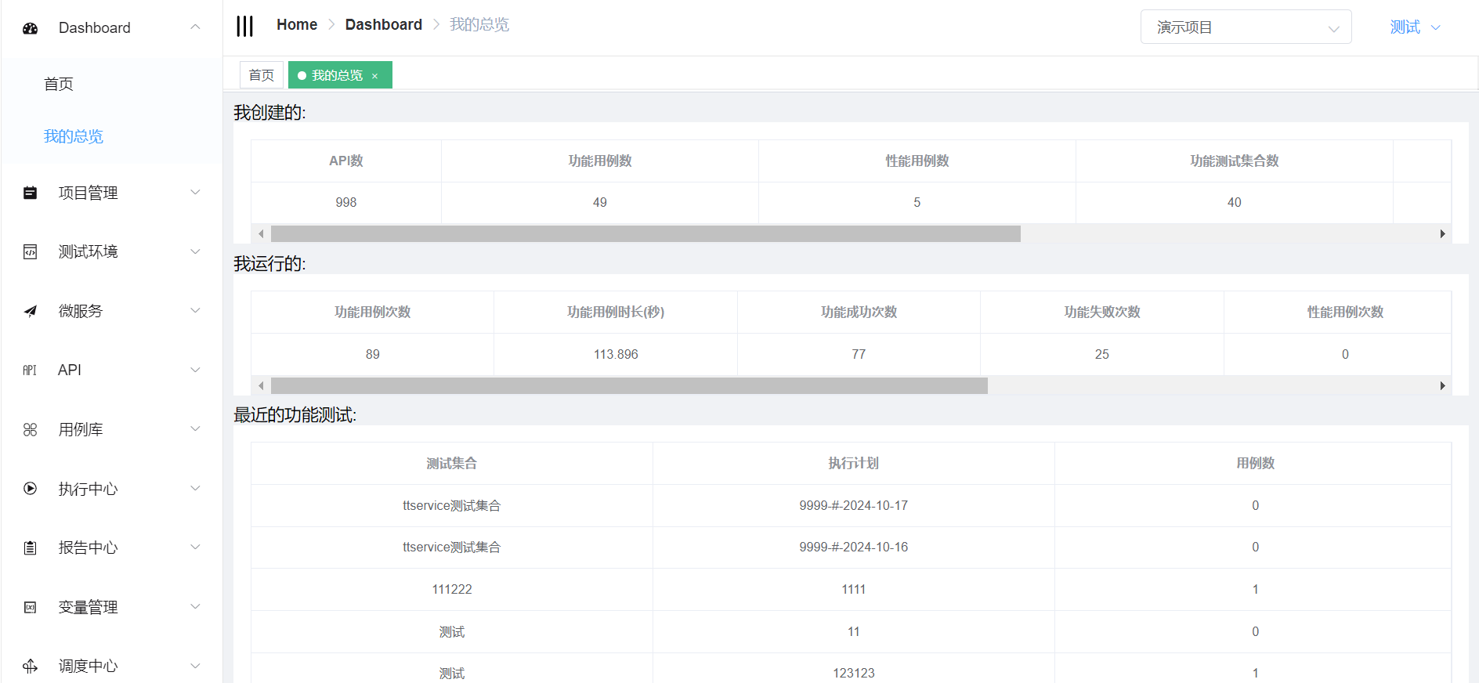This screenshot has width=1479, height=683.
Task: Click the Dashboard gauge icon in sidebar
Action: tap(31, 28)
